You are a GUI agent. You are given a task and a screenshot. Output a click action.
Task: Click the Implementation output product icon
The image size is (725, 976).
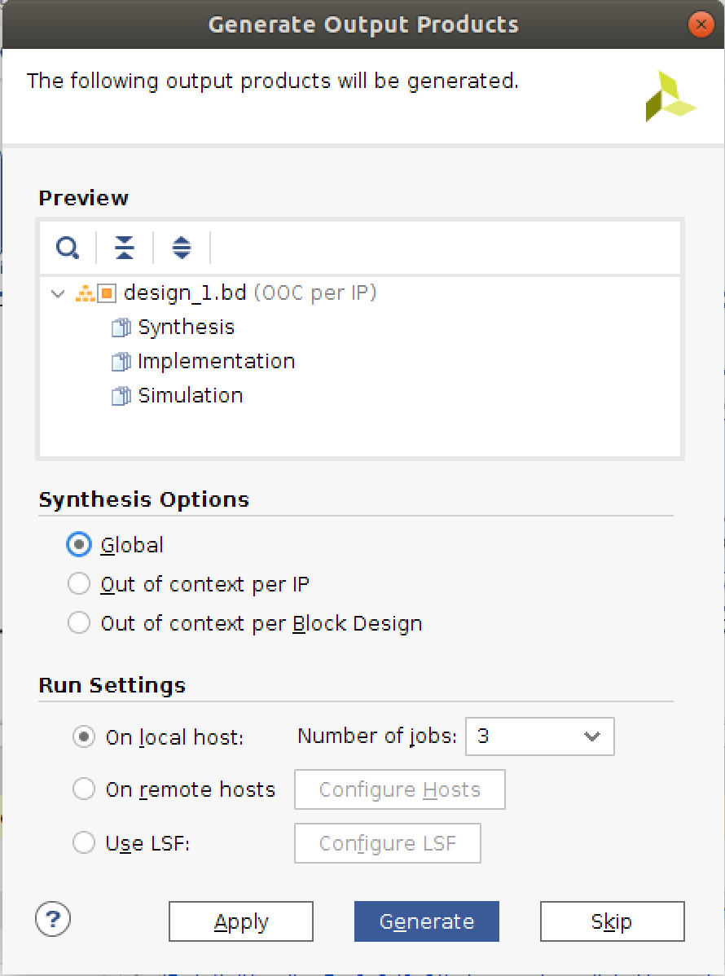coord(121,363)
